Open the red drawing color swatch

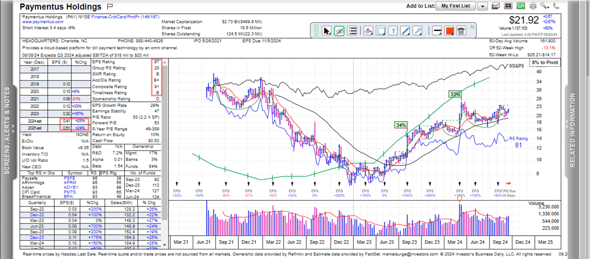coord(449,31)
